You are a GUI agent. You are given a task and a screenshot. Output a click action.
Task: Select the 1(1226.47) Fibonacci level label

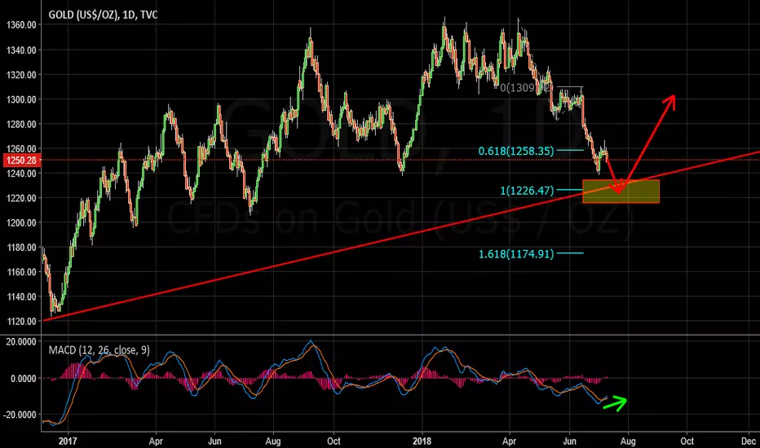point(527,191)
